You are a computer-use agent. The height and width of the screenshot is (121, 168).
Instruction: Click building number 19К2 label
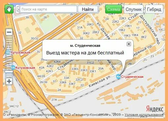(x=122, y=30)
